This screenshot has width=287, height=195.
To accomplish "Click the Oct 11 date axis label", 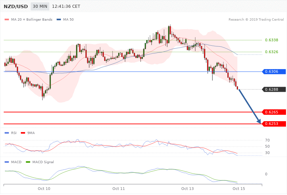I will coord(119,189).
